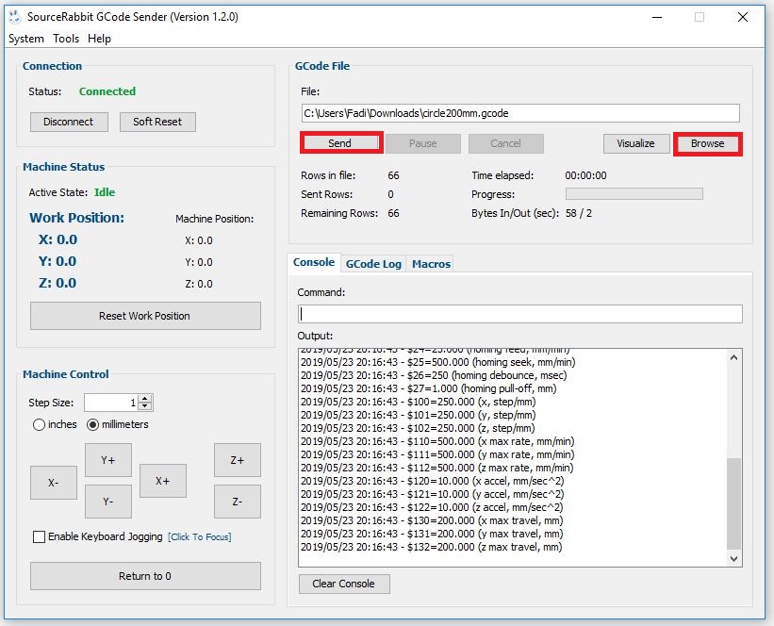This screenshot has width=774, height=626.
Task: Click the output console scroll-down arrow
Action: tap(734, 559)
